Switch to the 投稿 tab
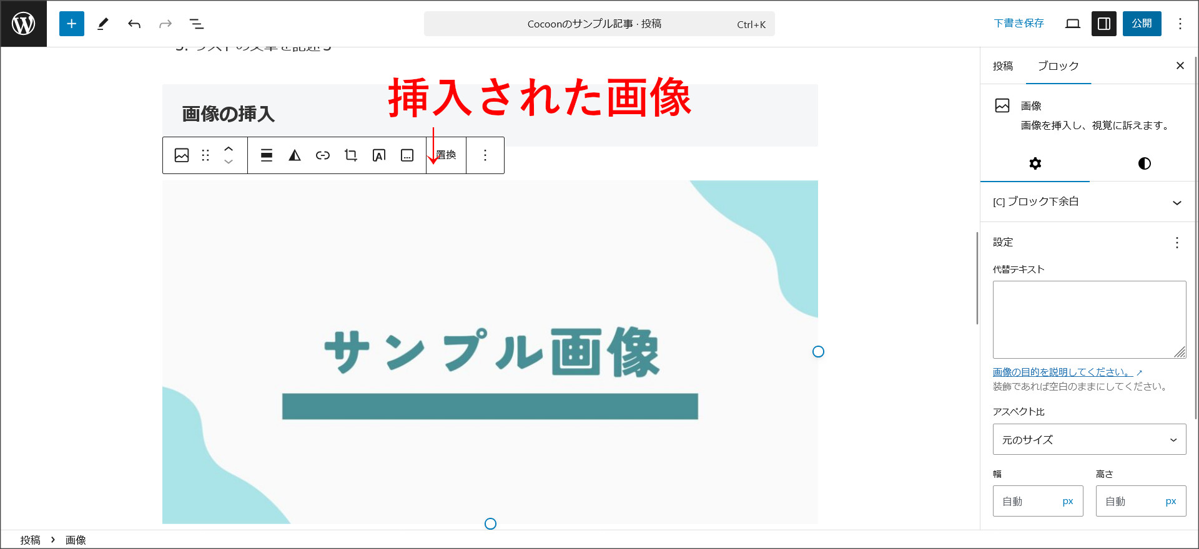1199x549 pixels. (1003, 66)
